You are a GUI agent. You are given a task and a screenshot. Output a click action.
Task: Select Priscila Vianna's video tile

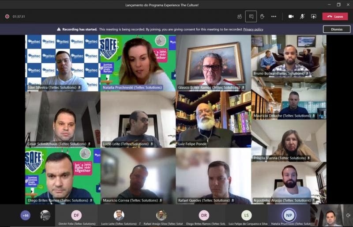pyautogui.click(x=289, y=141)
